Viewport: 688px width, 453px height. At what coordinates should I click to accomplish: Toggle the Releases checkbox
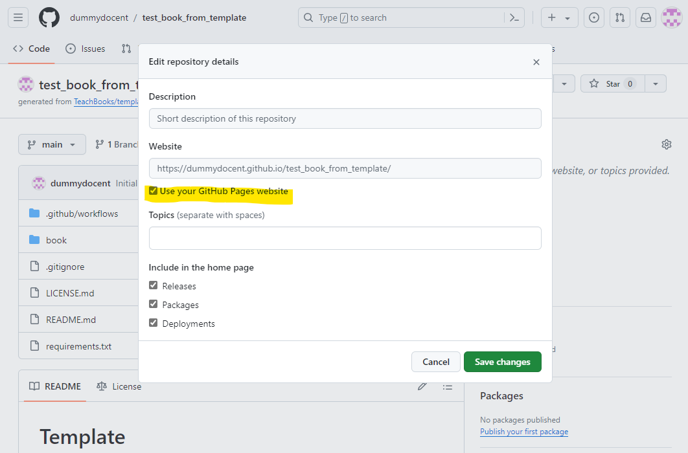coord(154,285)
